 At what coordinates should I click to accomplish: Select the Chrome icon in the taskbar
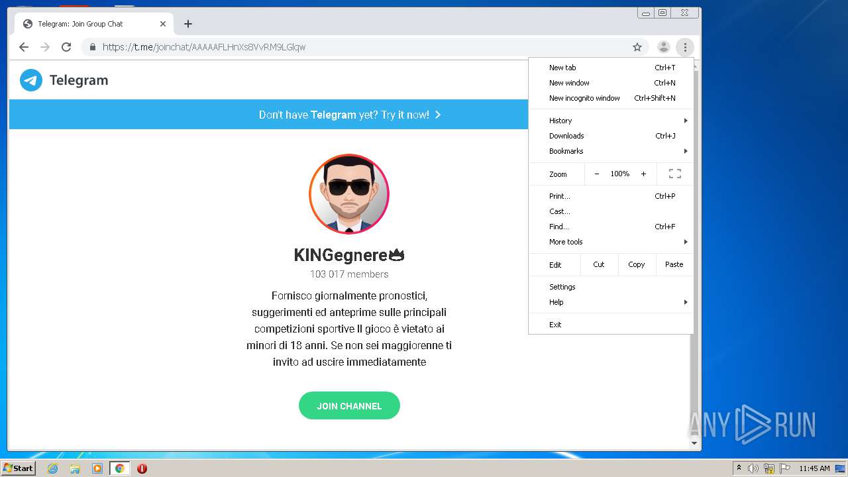pos(119,468)
